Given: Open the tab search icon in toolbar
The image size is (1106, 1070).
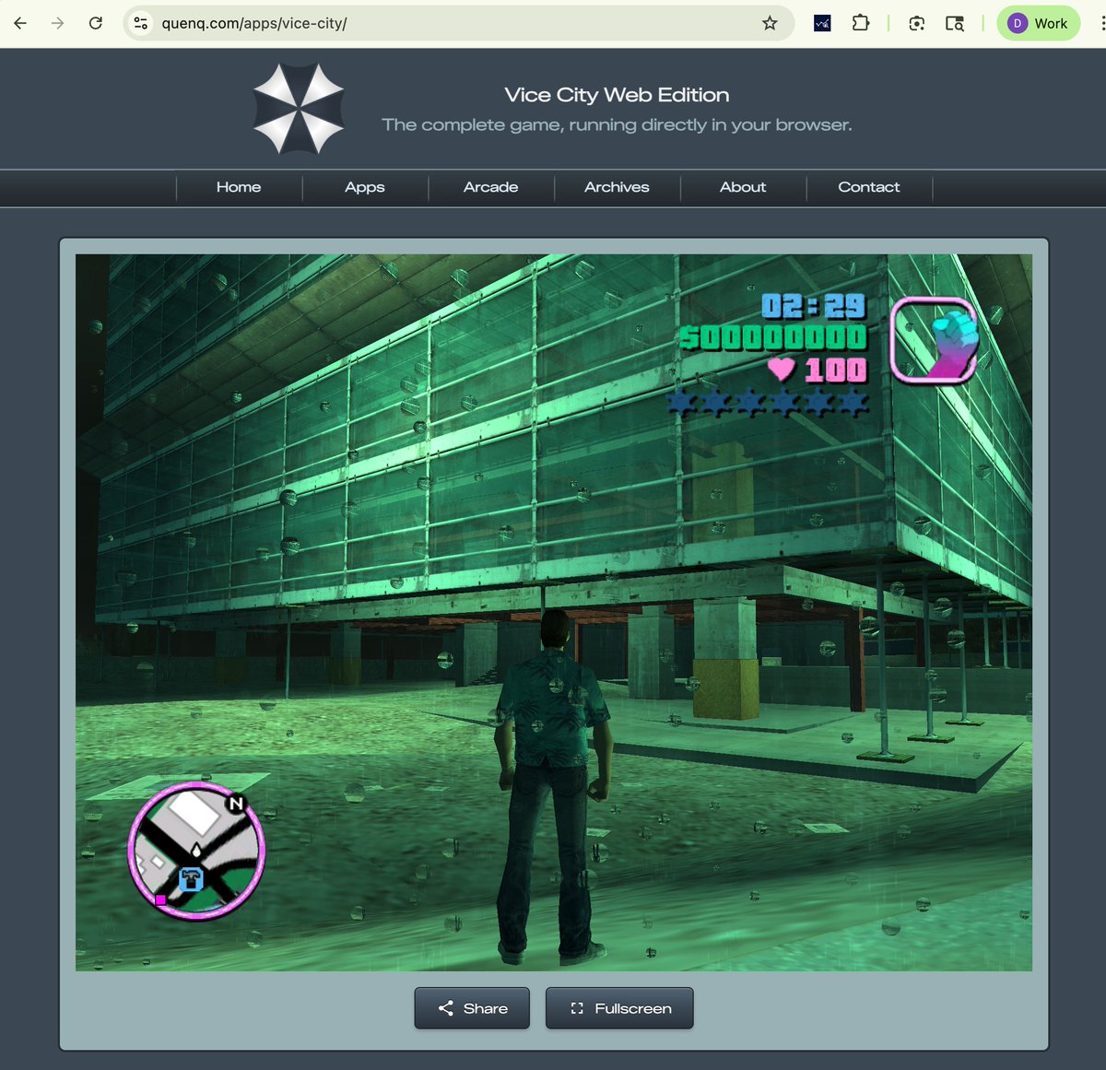Looking at the screenshot, I should (955, 23).
